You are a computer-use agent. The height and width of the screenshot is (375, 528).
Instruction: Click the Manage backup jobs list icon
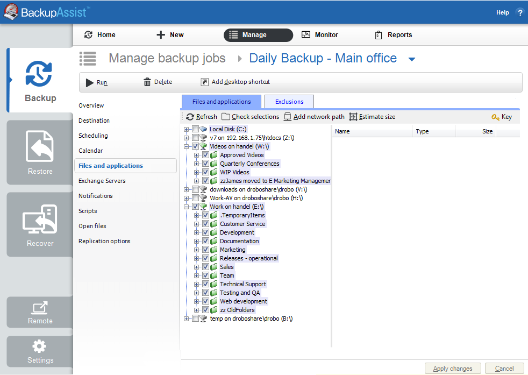click(x=88, y=59)
